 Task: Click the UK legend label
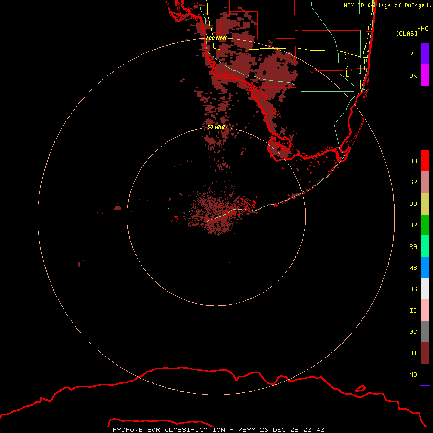pos(413,76)
